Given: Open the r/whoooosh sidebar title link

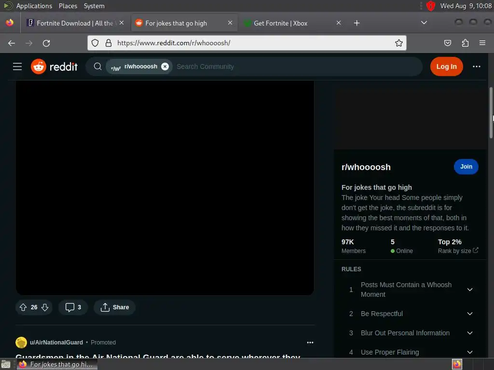Looking at the screenshot, I should [366, 167].
